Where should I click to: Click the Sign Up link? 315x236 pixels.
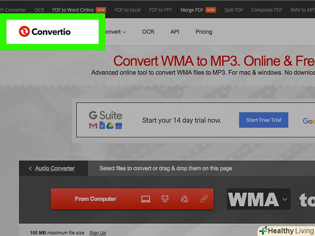point(98,233)
